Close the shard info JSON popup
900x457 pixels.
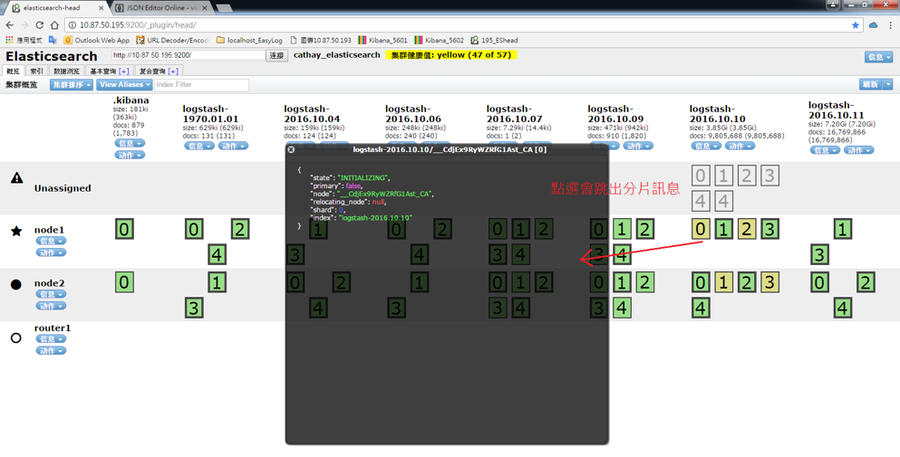(291, 149)
